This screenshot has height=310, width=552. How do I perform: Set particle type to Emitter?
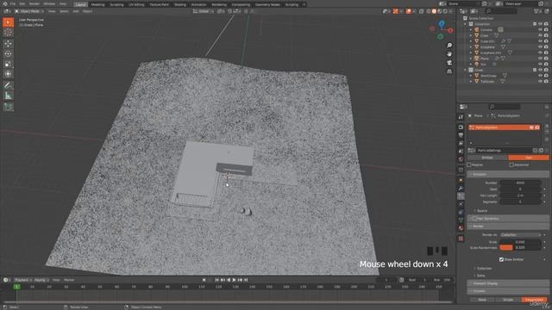pos(487,158)
